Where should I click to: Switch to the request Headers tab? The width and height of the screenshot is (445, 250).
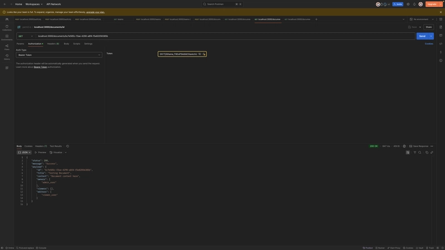[x=53, y=44]
